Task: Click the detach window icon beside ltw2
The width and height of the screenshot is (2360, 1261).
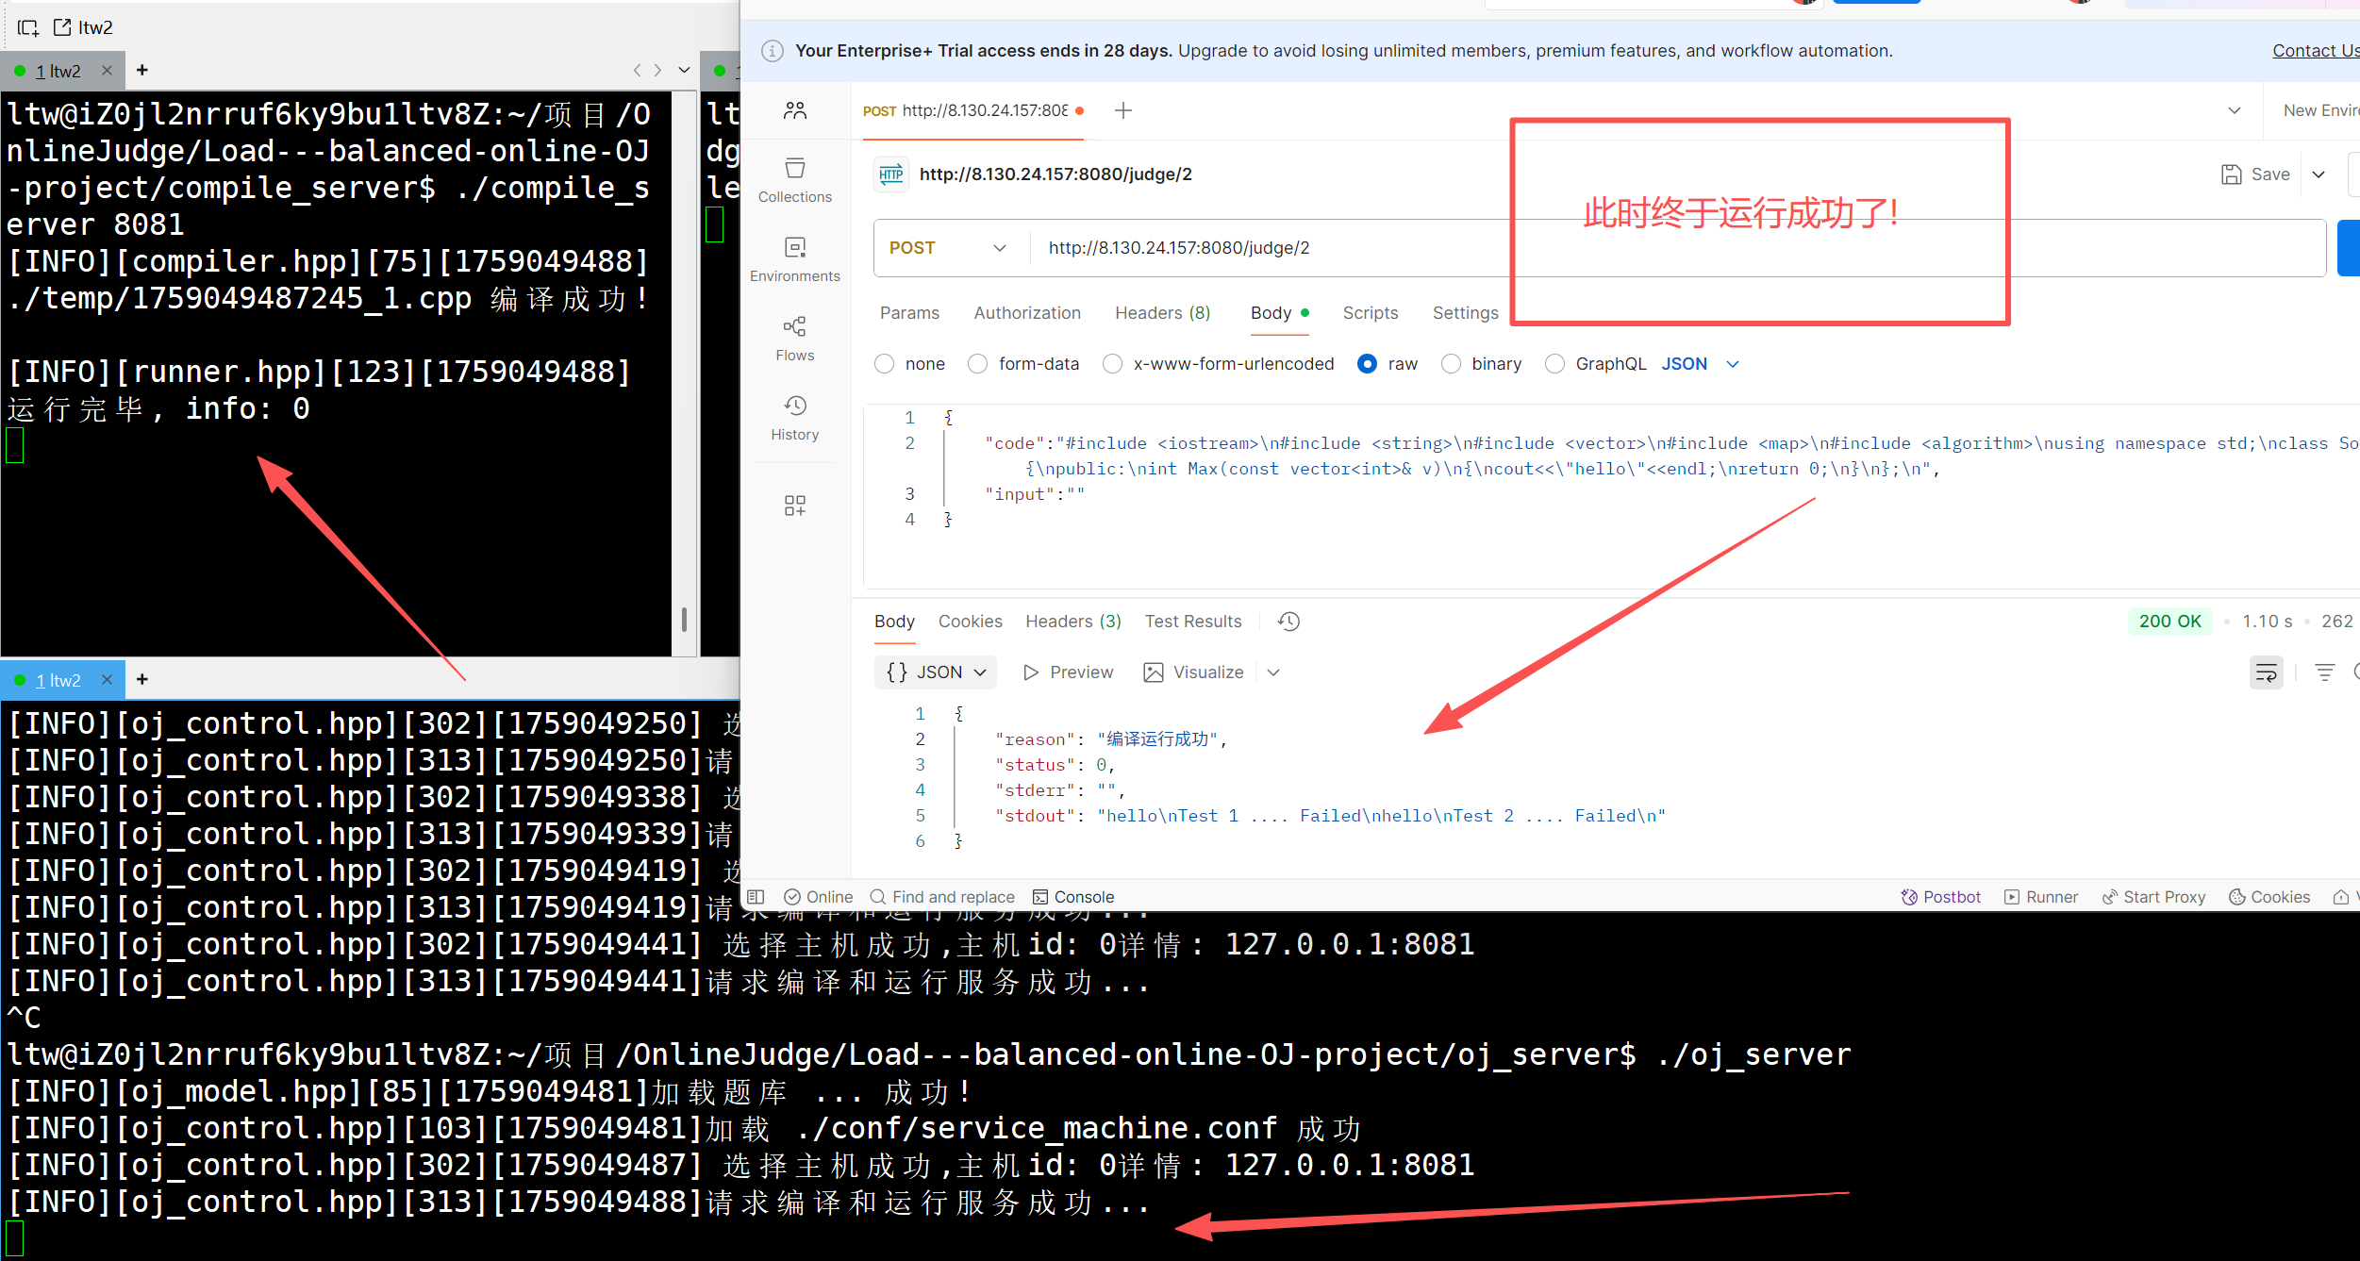Action: click(62, 27)
